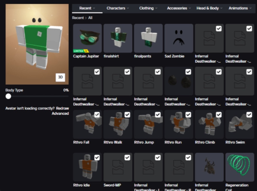Image resolution: width=257 pixels, height=191 pixels.
Task: Expand the Clothing dropdown
Action: [x=148, y=8]
